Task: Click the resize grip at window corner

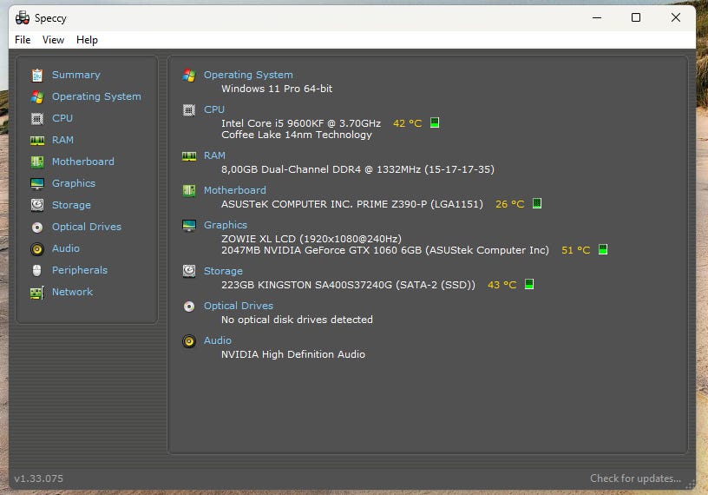Action: [x=691, y=485]
